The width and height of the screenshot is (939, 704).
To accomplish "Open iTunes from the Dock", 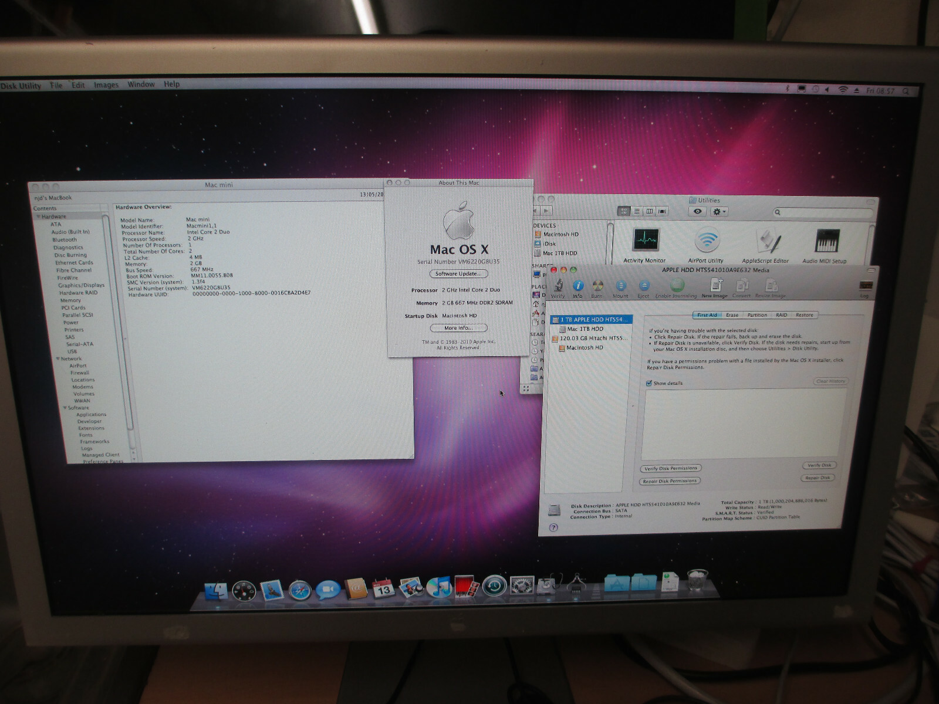I will (x=438, y=587).
